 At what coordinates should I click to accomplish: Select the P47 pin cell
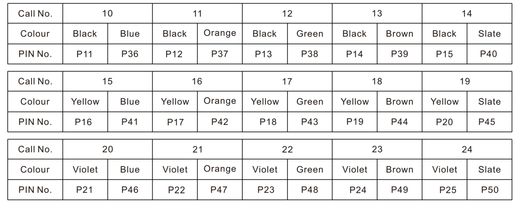click(x=220, y=190)
